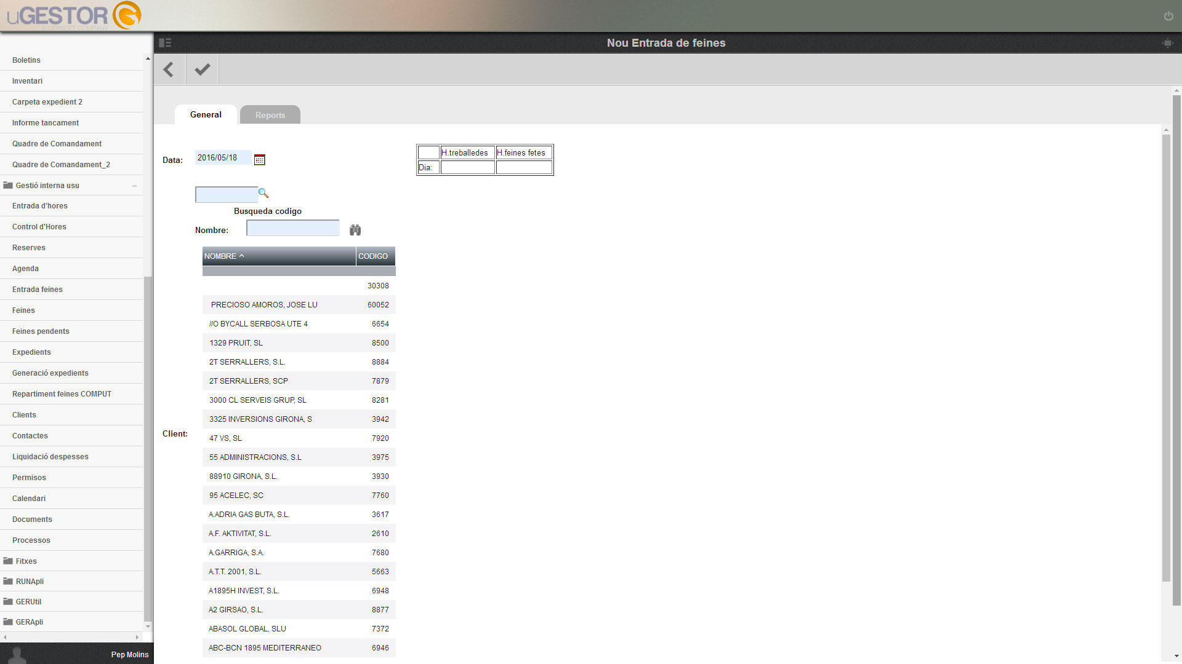Click the Busqueda codigo input field

[x=226, y=195]
